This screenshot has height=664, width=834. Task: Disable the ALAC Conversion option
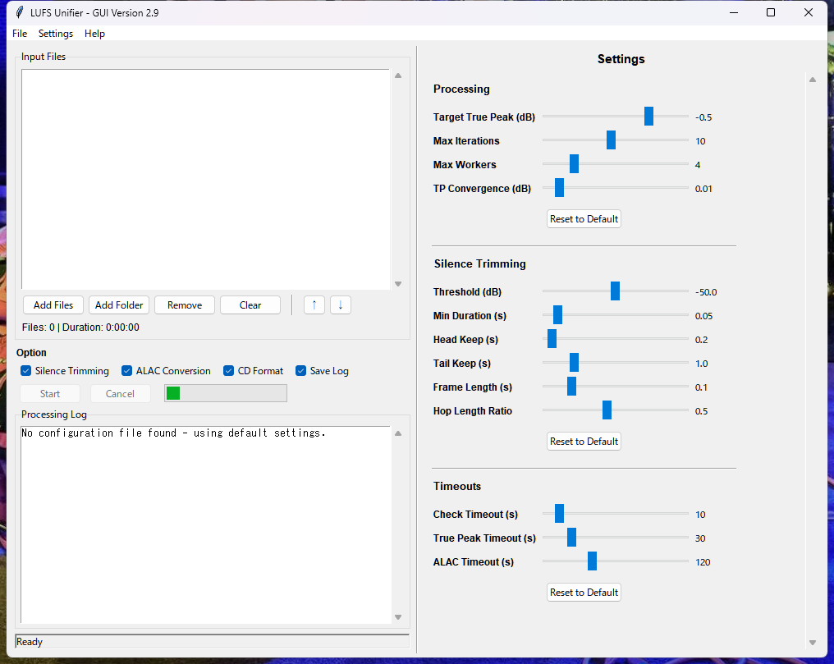click(127, 371)
